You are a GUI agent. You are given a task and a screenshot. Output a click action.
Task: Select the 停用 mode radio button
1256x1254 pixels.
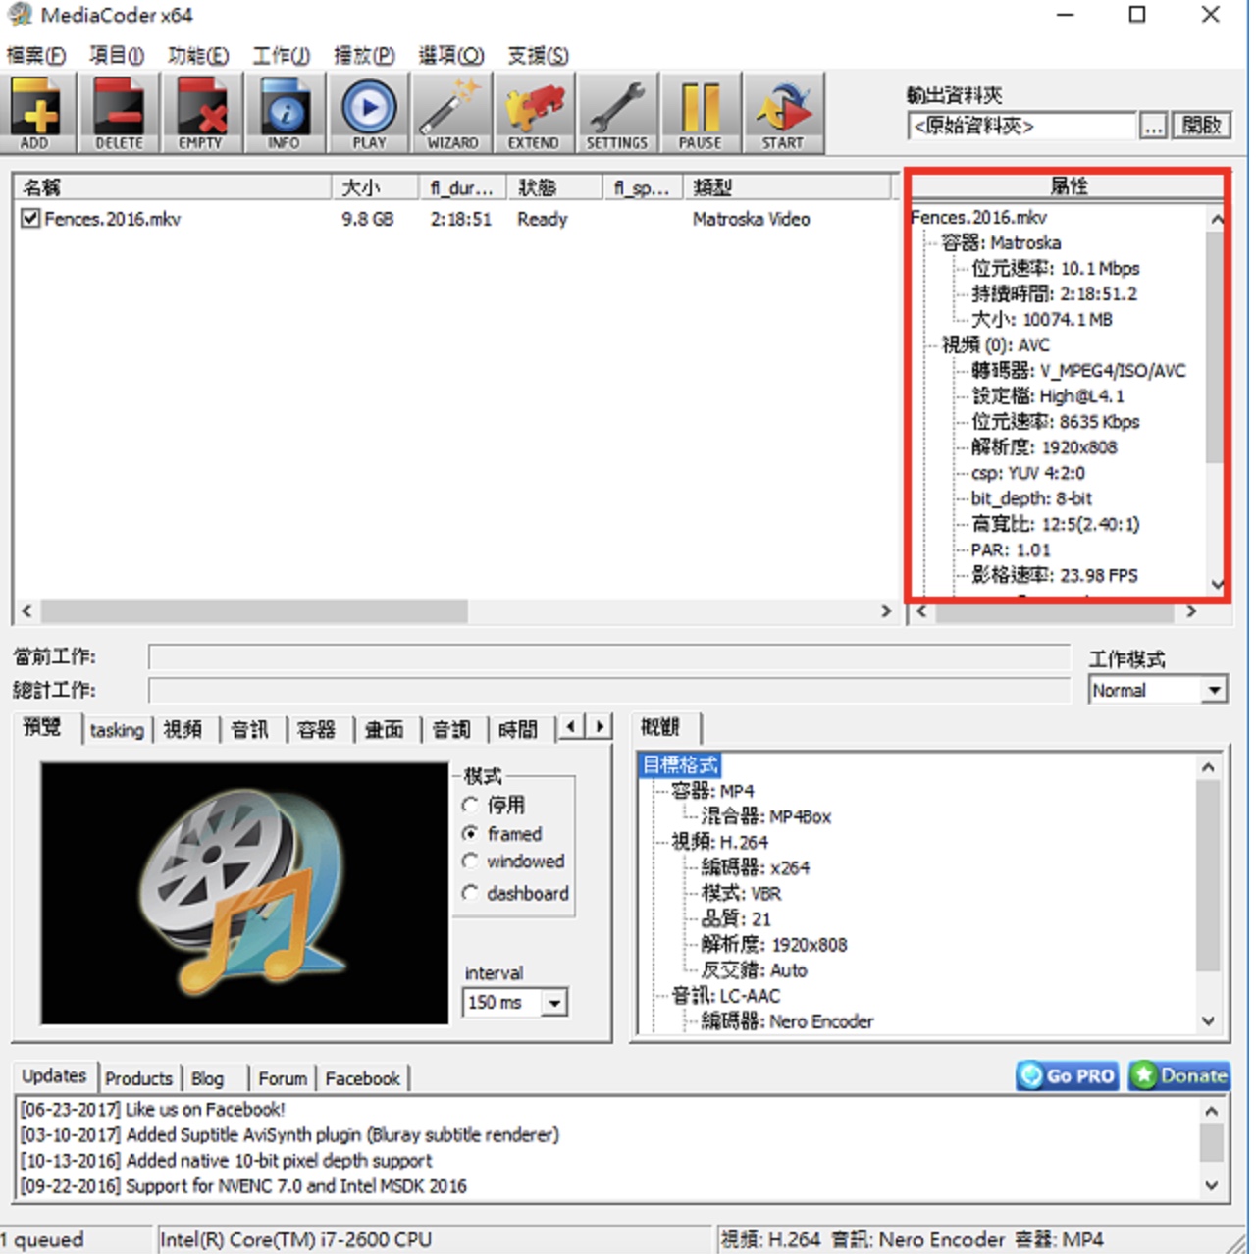point(471,805)
